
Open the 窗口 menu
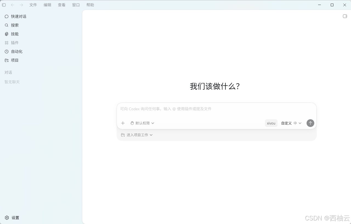(x=76, y=5)
